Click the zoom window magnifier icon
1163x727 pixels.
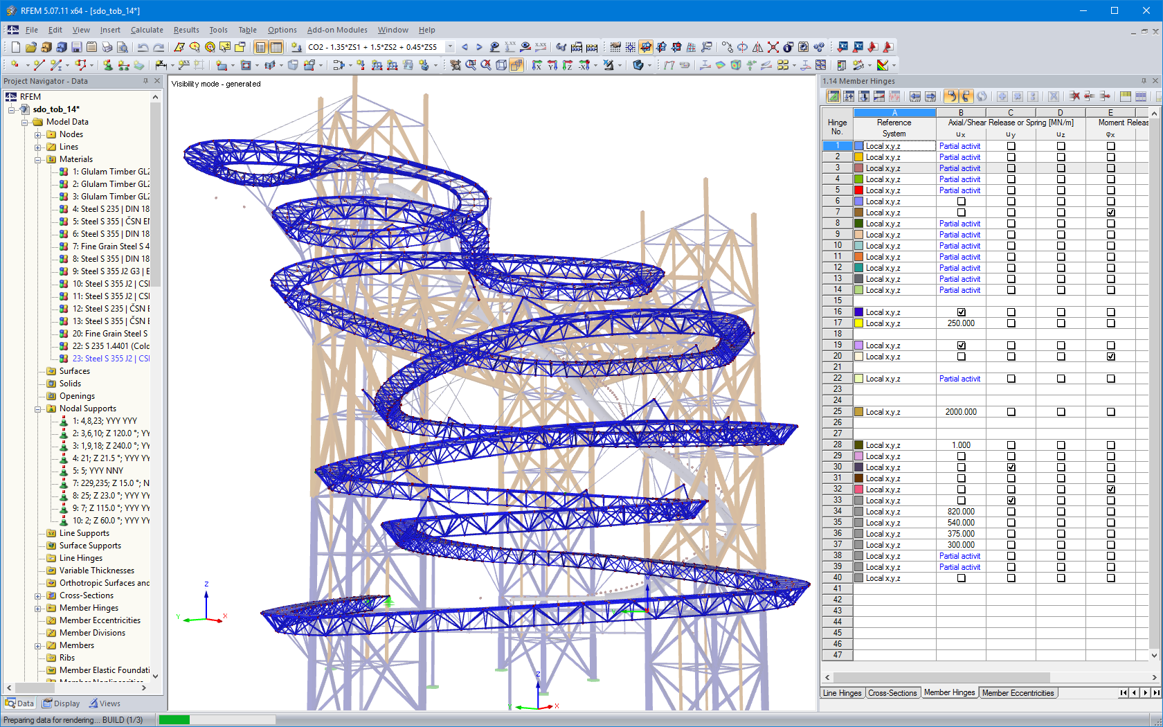point(471,65)
